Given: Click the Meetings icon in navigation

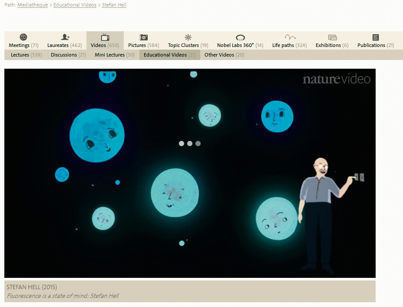Looking at the screenshot, I should click(x=23, y=37).
